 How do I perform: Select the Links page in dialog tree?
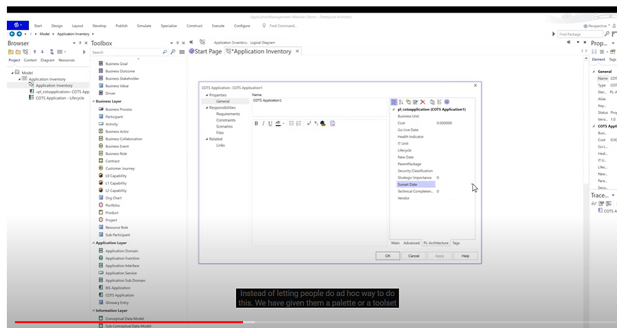220,145
